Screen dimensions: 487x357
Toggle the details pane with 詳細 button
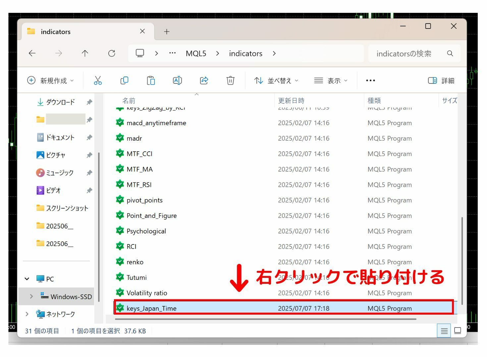pos(441,80)
